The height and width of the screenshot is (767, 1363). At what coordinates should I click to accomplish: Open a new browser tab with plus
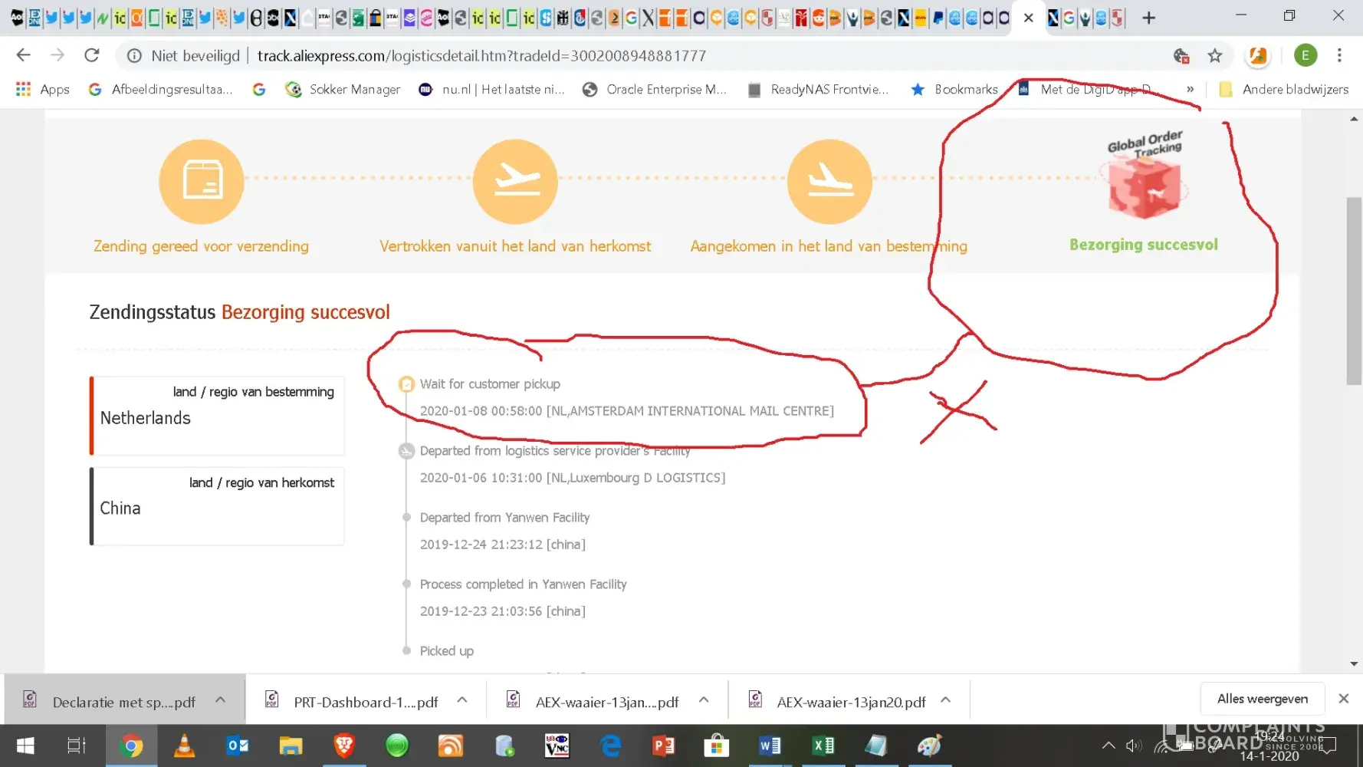coord(1148,18)
